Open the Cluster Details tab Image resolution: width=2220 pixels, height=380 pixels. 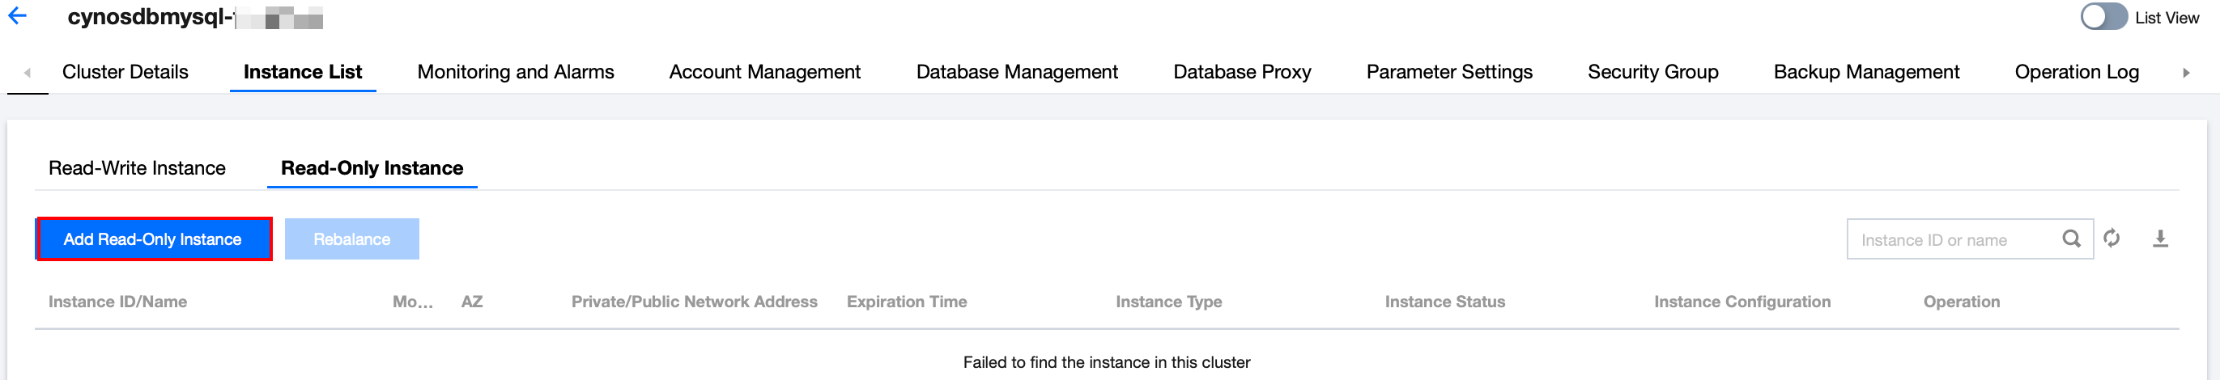(x=125, y=72)
